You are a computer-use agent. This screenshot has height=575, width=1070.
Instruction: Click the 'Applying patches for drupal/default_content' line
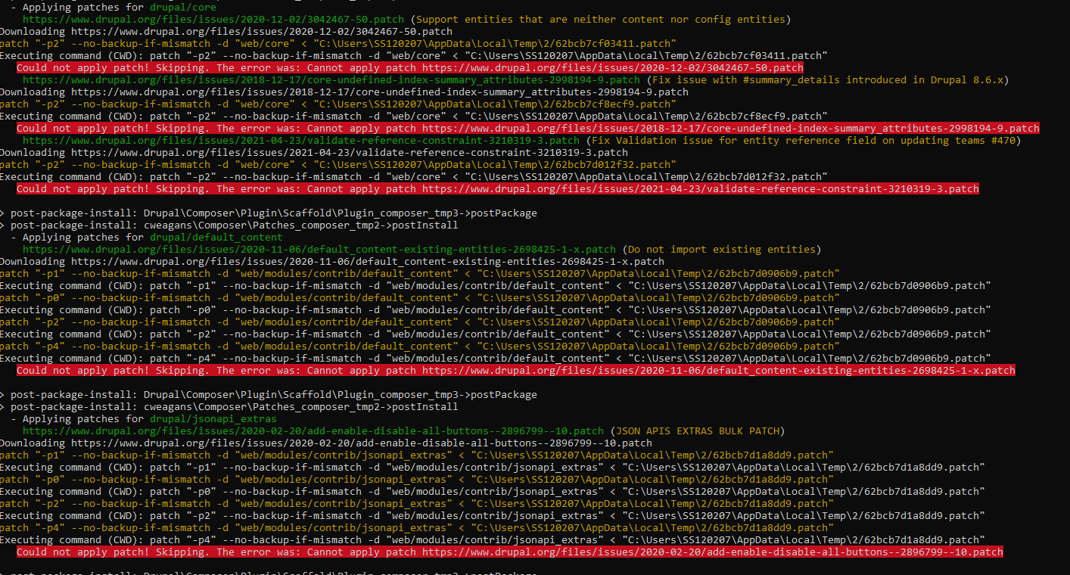pos(147,237)
